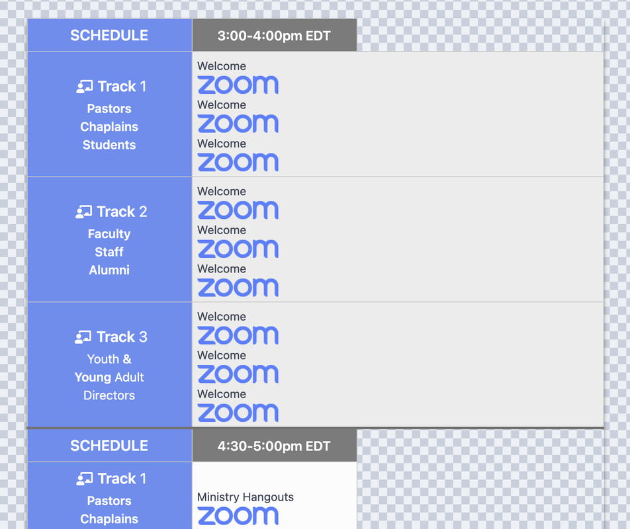
Task: Open first Zoom logo in Track 3 row
Action: 238,335
